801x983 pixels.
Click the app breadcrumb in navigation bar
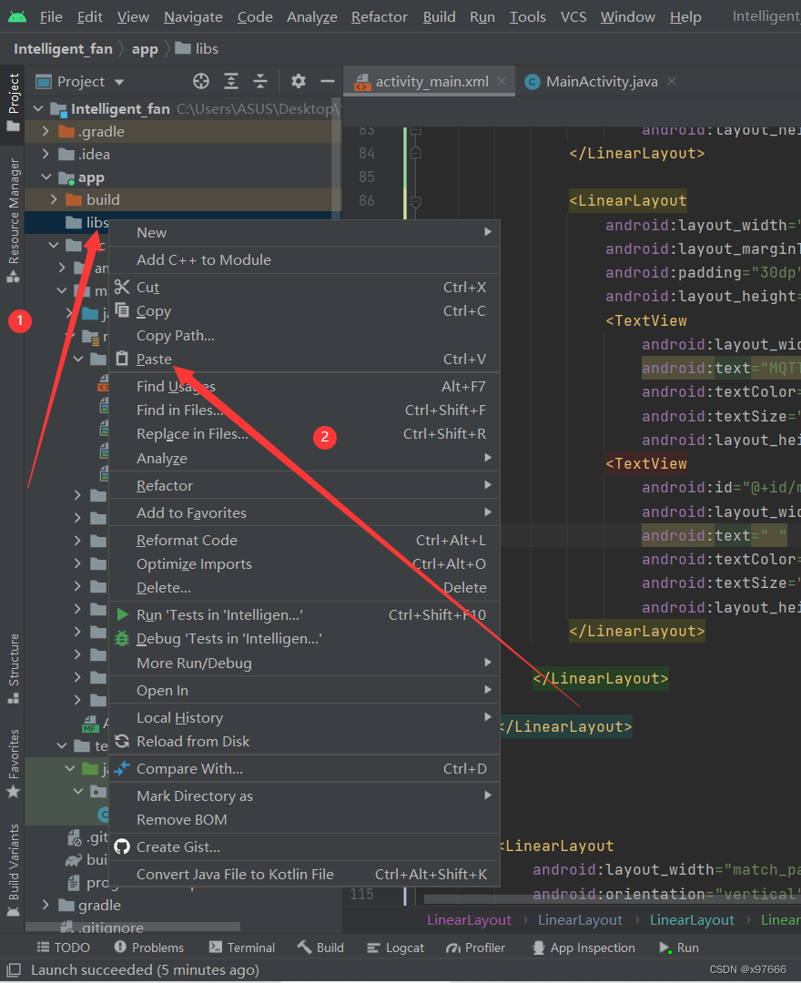(x=145, y=49)
